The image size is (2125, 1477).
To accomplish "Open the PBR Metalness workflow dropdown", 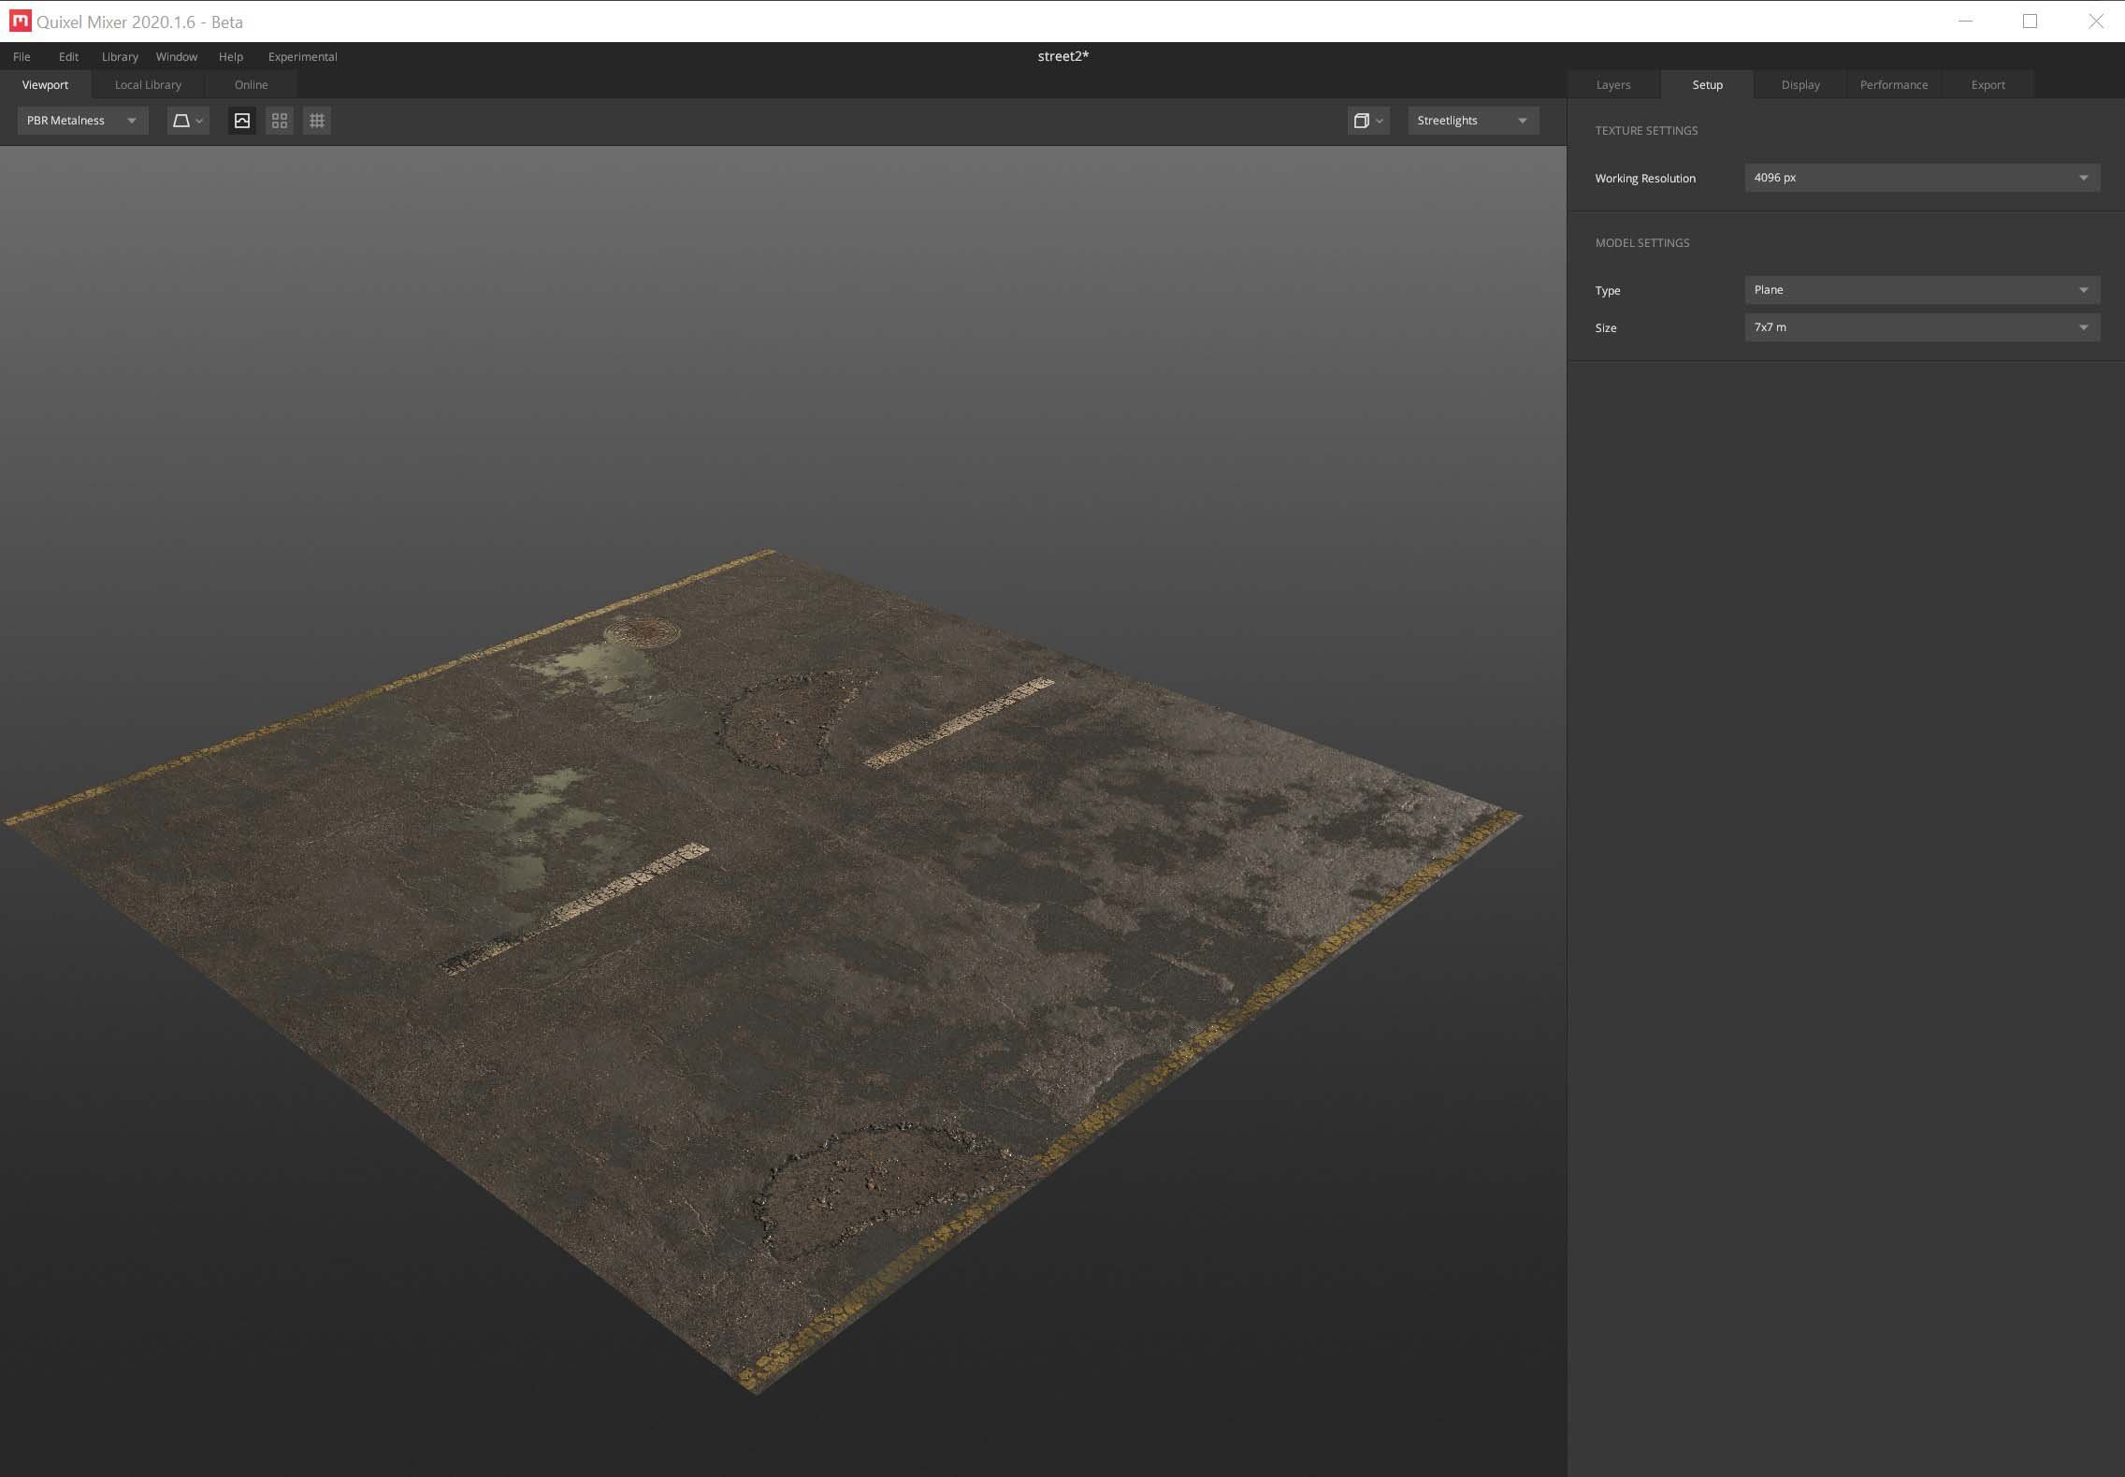I will (82, 121).
